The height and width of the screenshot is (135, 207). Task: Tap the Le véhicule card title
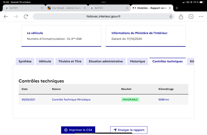[35, 33]
